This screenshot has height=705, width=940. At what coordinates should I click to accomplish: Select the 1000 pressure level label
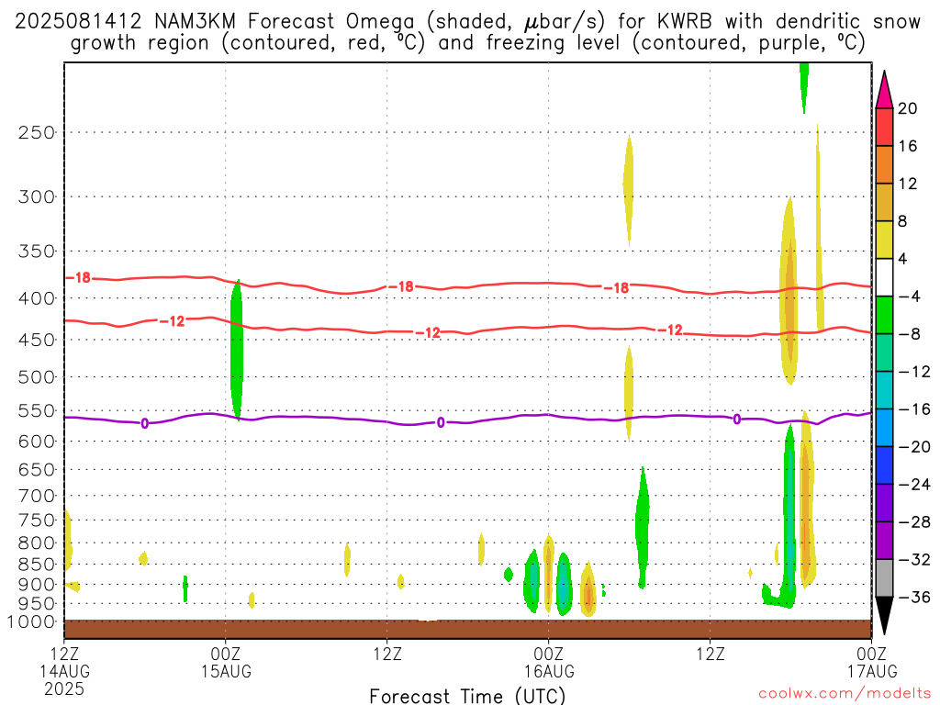32,622
